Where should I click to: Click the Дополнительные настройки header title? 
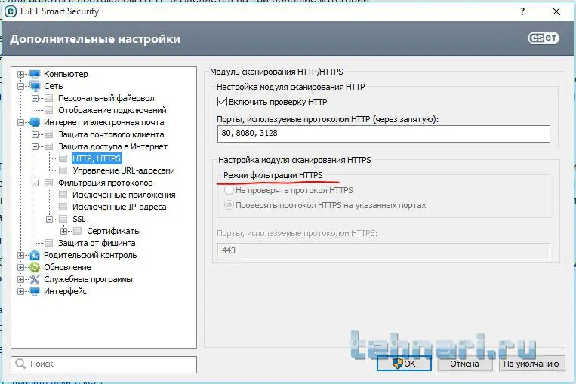tap(95, 39)
